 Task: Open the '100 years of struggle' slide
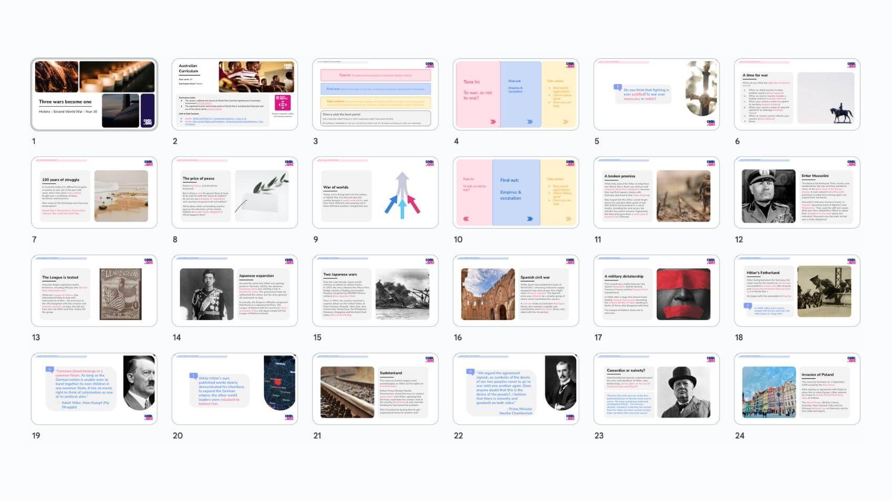tap(94, 193)
